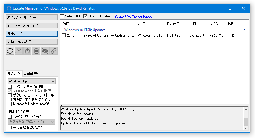
Task: Click the chain link copy icon
Action: click(54, 51)
